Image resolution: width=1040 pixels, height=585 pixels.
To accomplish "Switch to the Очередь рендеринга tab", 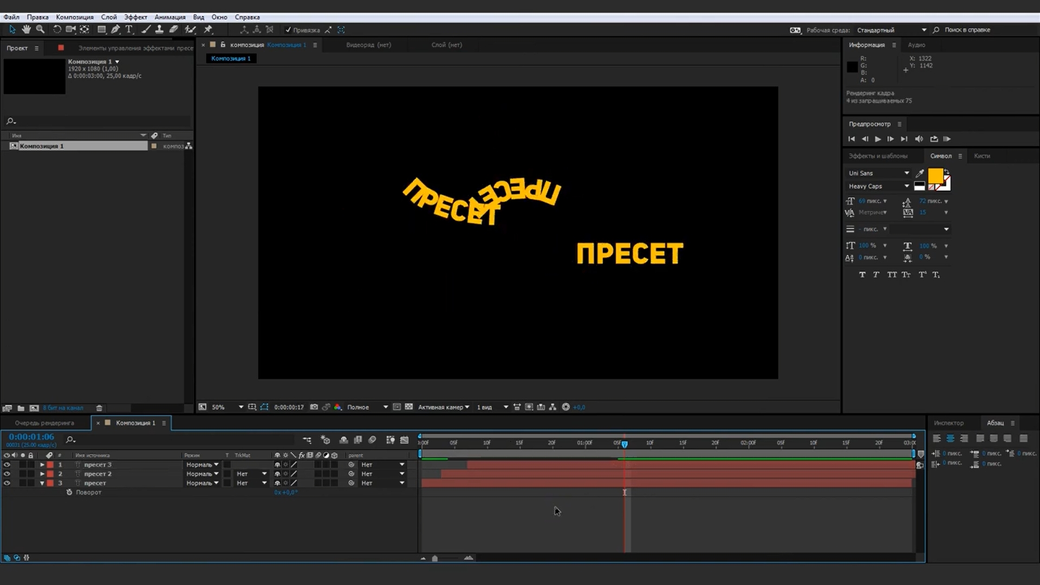I will coord(44,423).
